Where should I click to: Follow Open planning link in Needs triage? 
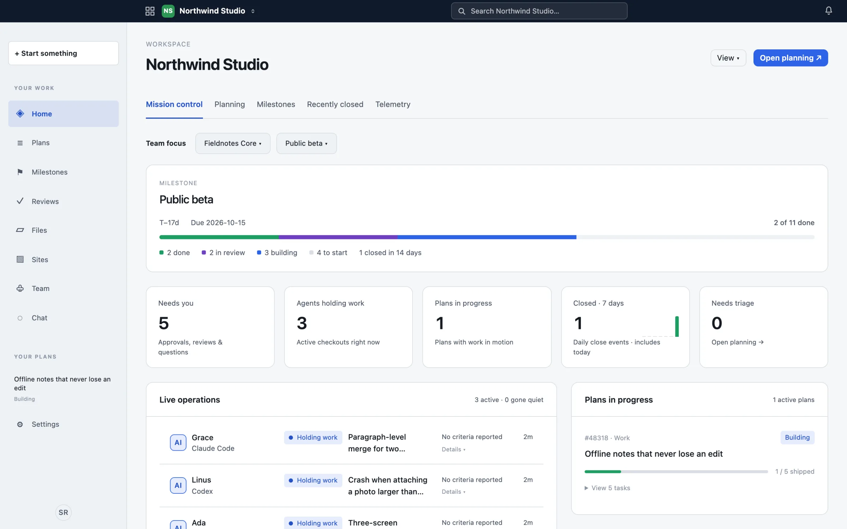pyautogui.click(x=738, y=342)
